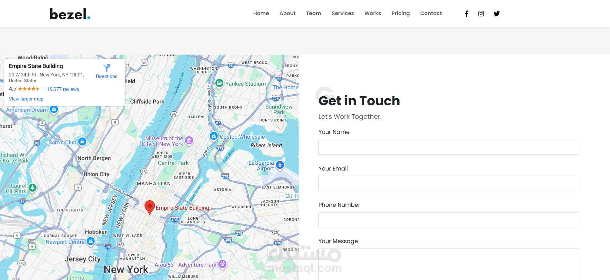The image size is (610, 280).
Task: Open the View larger map link
Action: click(26, 99)
